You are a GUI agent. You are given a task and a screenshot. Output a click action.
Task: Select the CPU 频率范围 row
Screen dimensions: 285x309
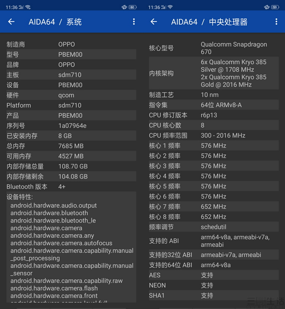click(214, 135)
